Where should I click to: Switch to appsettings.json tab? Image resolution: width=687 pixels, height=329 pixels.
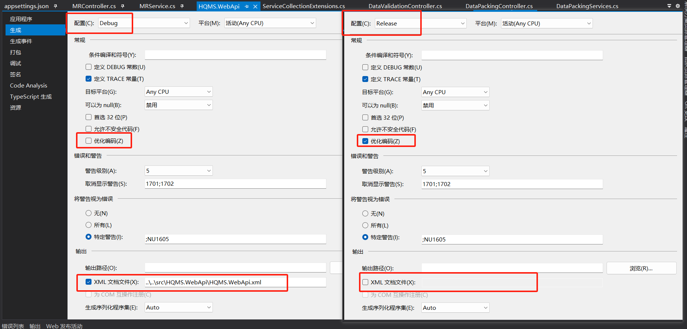tap(27, 6)
